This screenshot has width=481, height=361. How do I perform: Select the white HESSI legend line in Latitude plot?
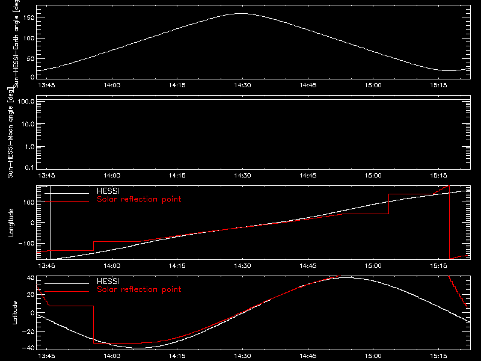pos(67,283)
